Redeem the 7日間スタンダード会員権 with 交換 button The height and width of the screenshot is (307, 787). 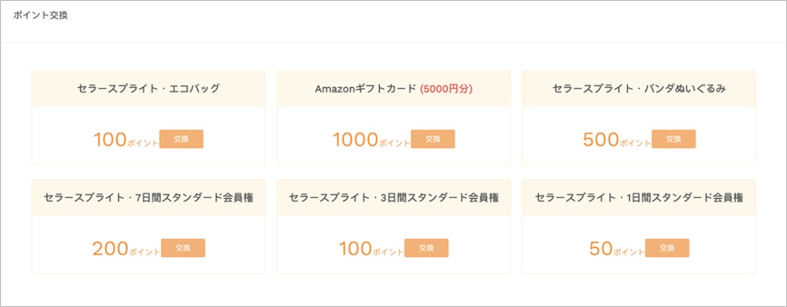click(x=183, y=248)
